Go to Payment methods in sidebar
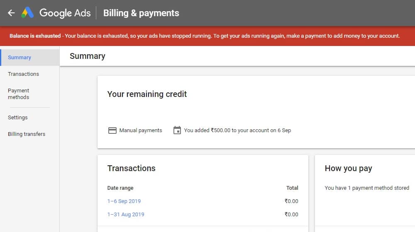Viewport: 415px width, 232px height. click(19, 94)
